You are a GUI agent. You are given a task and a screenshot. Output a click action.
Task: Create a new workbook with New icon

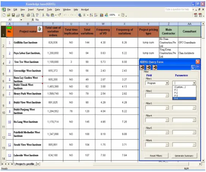(4, 15)
